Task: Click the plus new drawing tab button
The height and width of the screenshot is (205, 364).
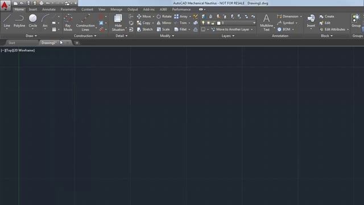Action: tap(77, 43)
